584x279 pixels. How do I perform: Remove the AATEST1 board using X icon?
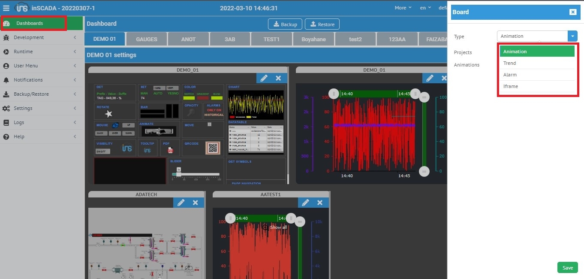319,203
